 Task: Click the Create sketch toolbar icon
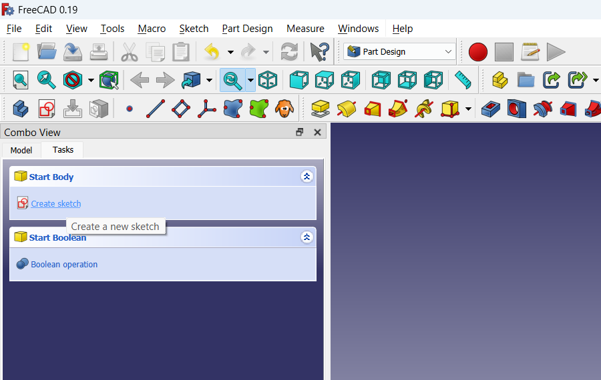(47, 109)
